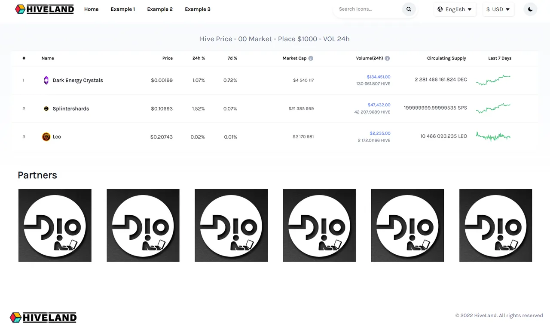Open the Example 3 menu item

tap(198, 9)
